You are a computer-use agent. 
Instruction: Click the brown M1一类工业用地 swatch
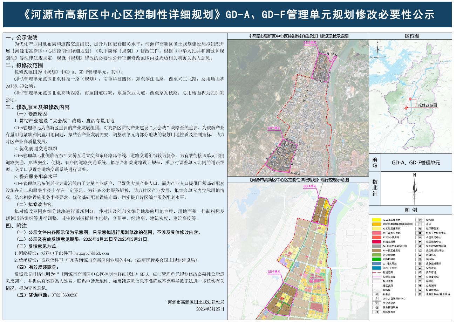coord(376,250)
